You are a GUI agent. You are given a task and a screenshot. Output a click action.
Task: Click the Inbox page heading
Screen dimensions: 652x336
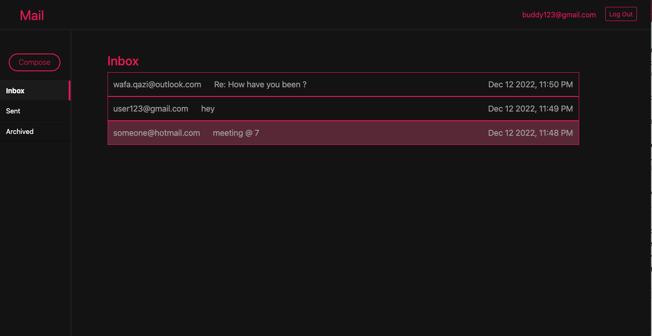click(123, 61)
